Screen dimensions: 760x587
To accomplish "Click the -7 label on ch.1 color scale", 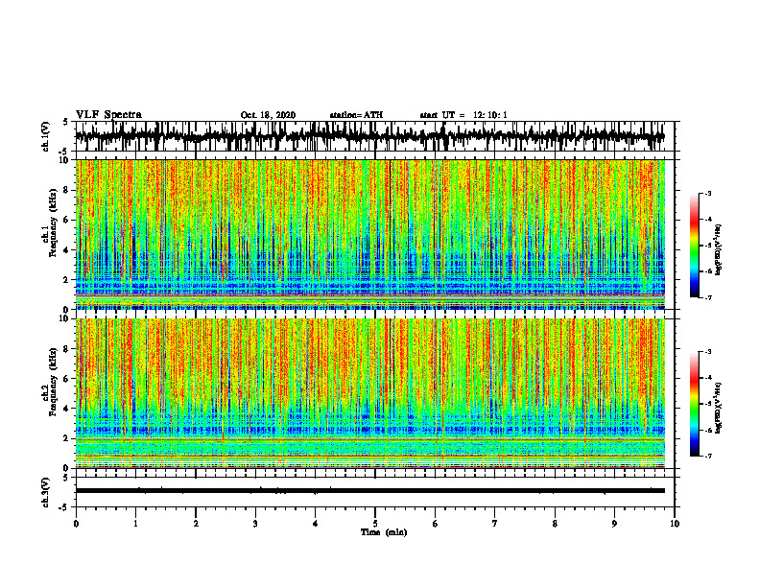I will [708, 297].
